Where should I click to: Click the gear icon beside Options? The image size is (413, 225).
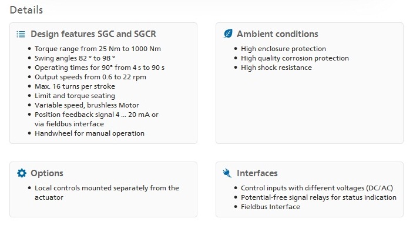coord(22,173)
